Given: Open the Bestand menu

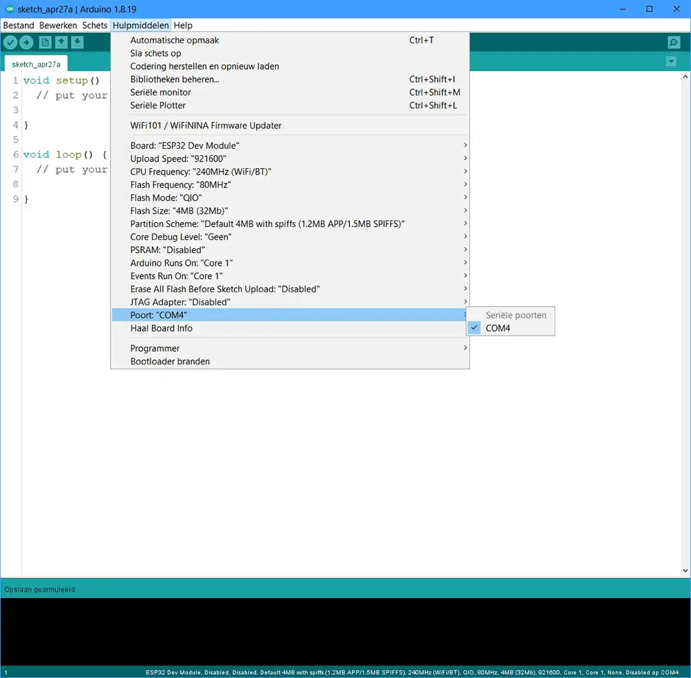Looking at the screenshot, I should 19,25.
